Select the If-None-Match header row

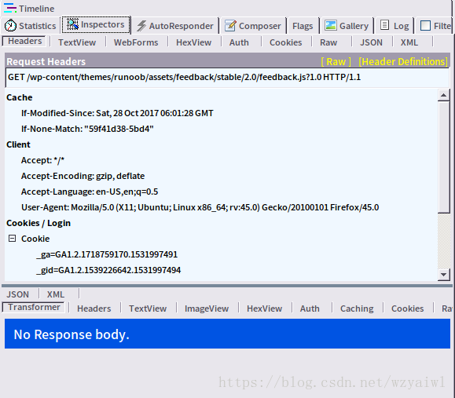point(87,129)
